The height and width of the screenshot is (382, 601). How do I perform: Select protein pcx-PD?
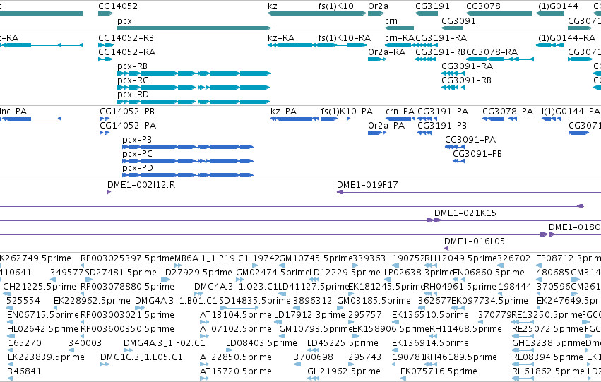pos(188,175)
